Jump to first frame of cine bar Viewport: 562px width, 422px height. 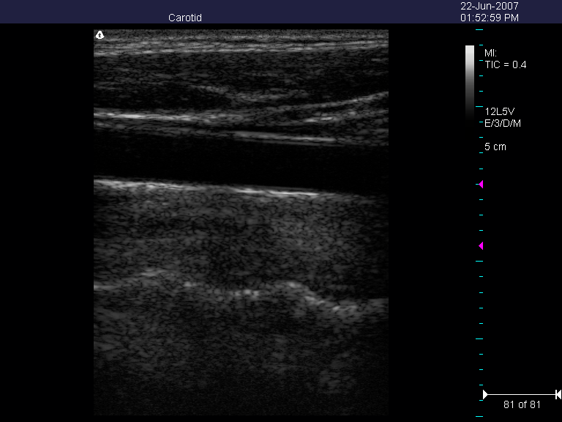click(484, 395)
